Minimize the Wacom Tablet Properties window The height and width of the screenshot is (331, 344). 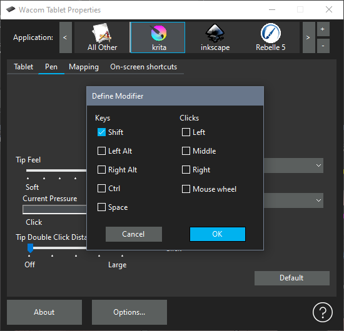(x=272, y=9)
